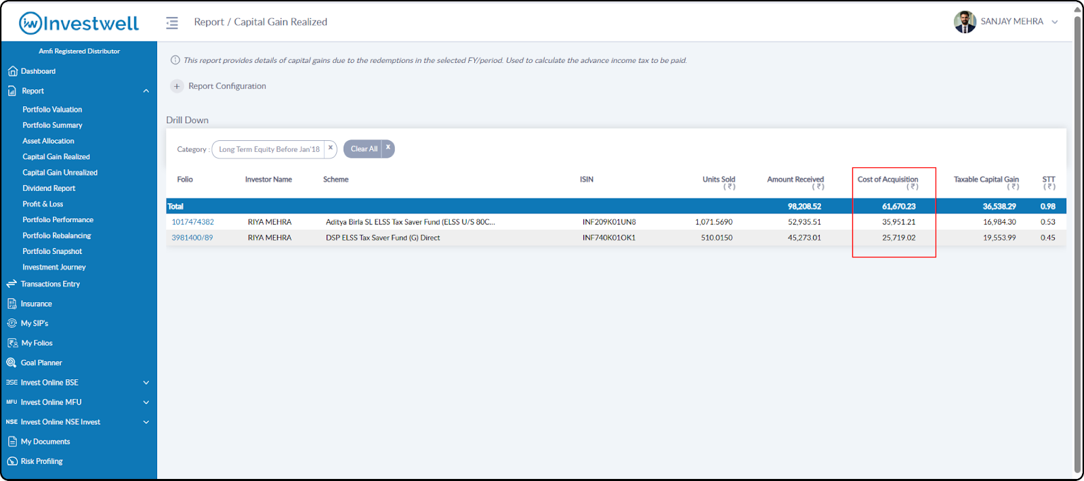Click the Units Sold column header
This screenshot has width=1084, height=481.
tap(719, 182)
